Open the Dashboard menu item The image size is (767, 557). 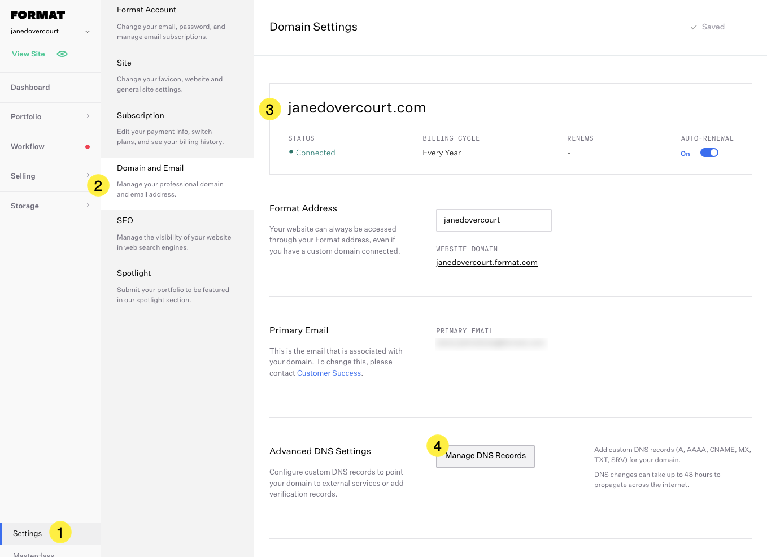(x=50, y=88)
